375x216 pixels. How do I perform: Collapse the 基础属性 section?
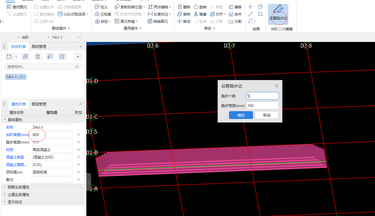(5, 120)
